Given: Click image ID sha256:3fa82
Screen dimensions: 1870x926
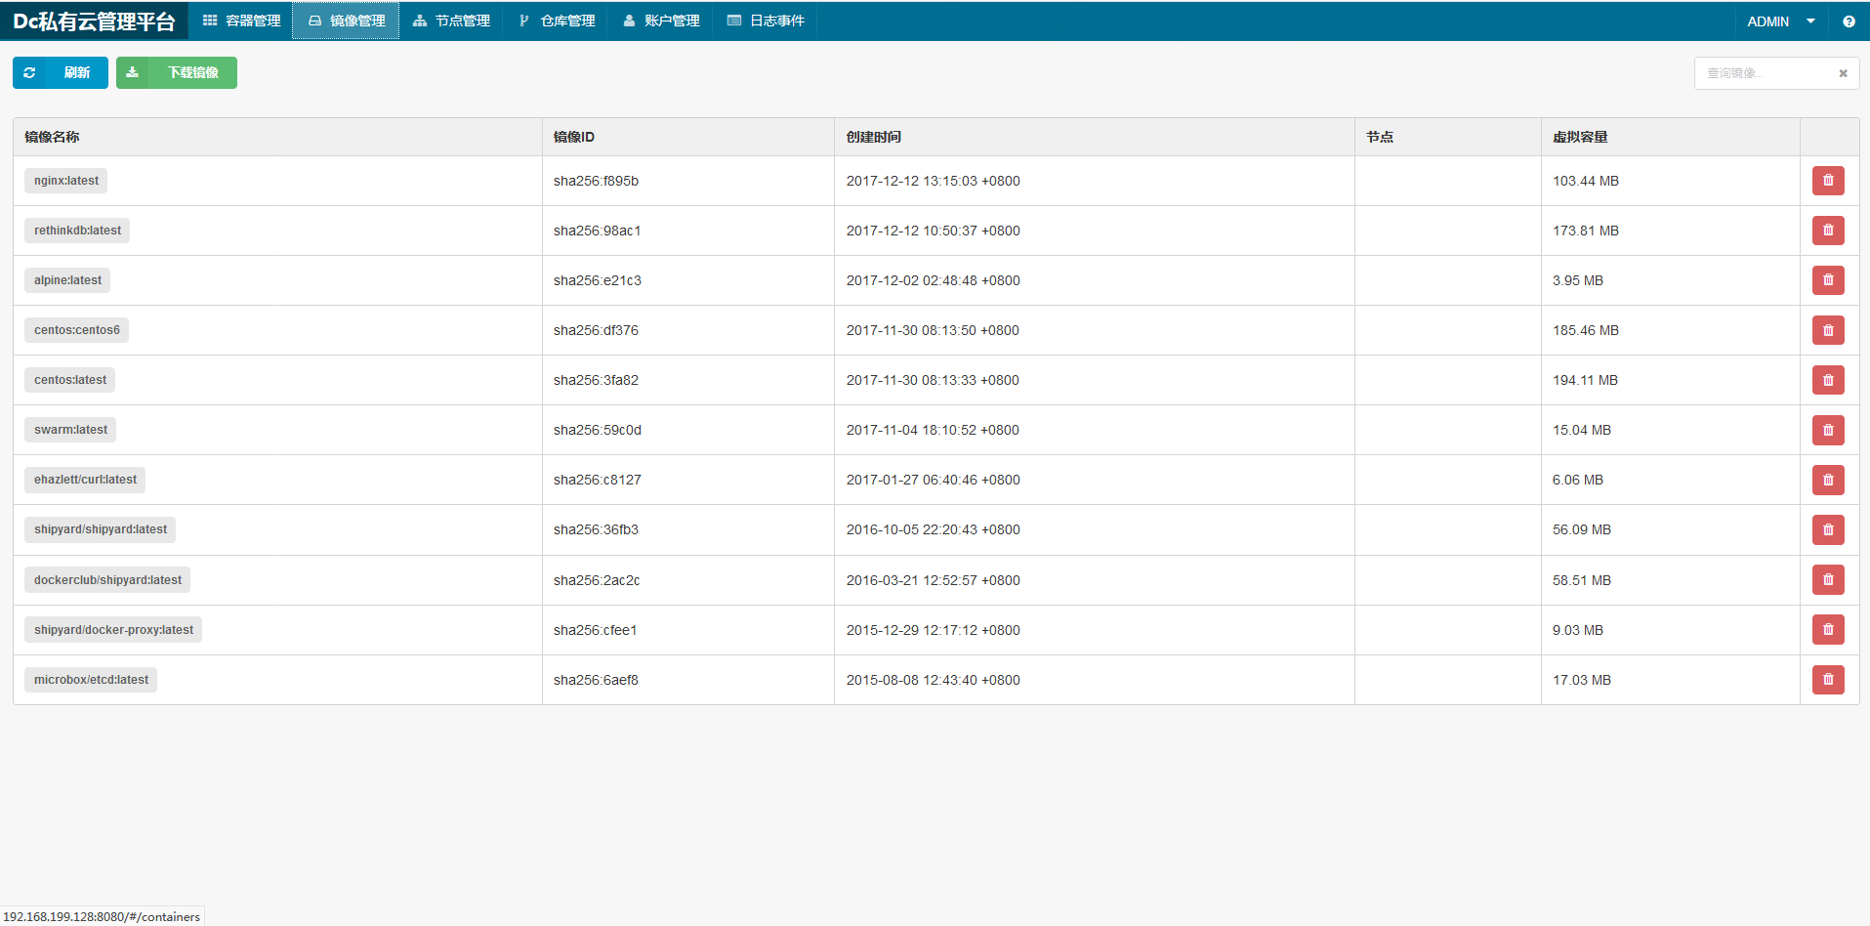Looking at the screenshot, I should pos(596,380).
